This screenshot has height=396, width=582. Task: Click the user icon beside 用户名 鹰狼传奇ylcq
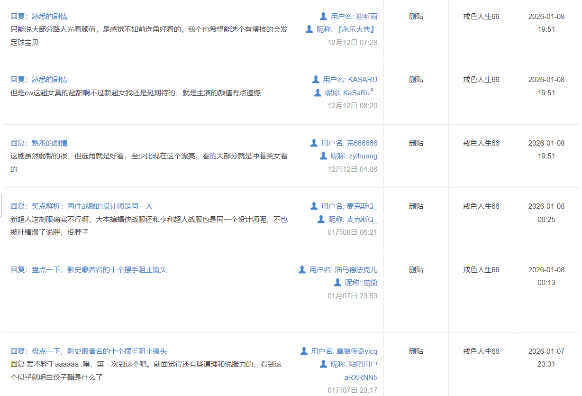click(304, 351)
